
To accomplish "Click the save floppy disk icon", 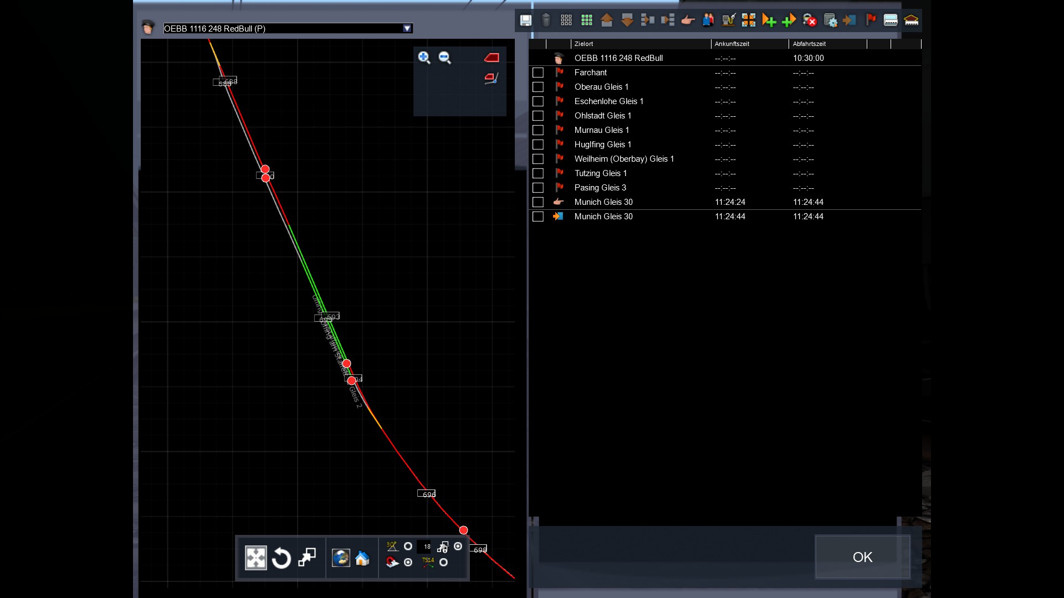I will [525, 20].
